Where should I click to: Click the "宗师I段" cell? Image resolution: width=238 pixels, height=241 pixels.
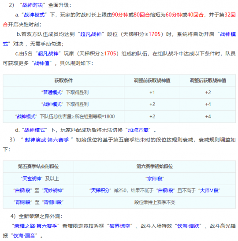click(x=155, y=178)
